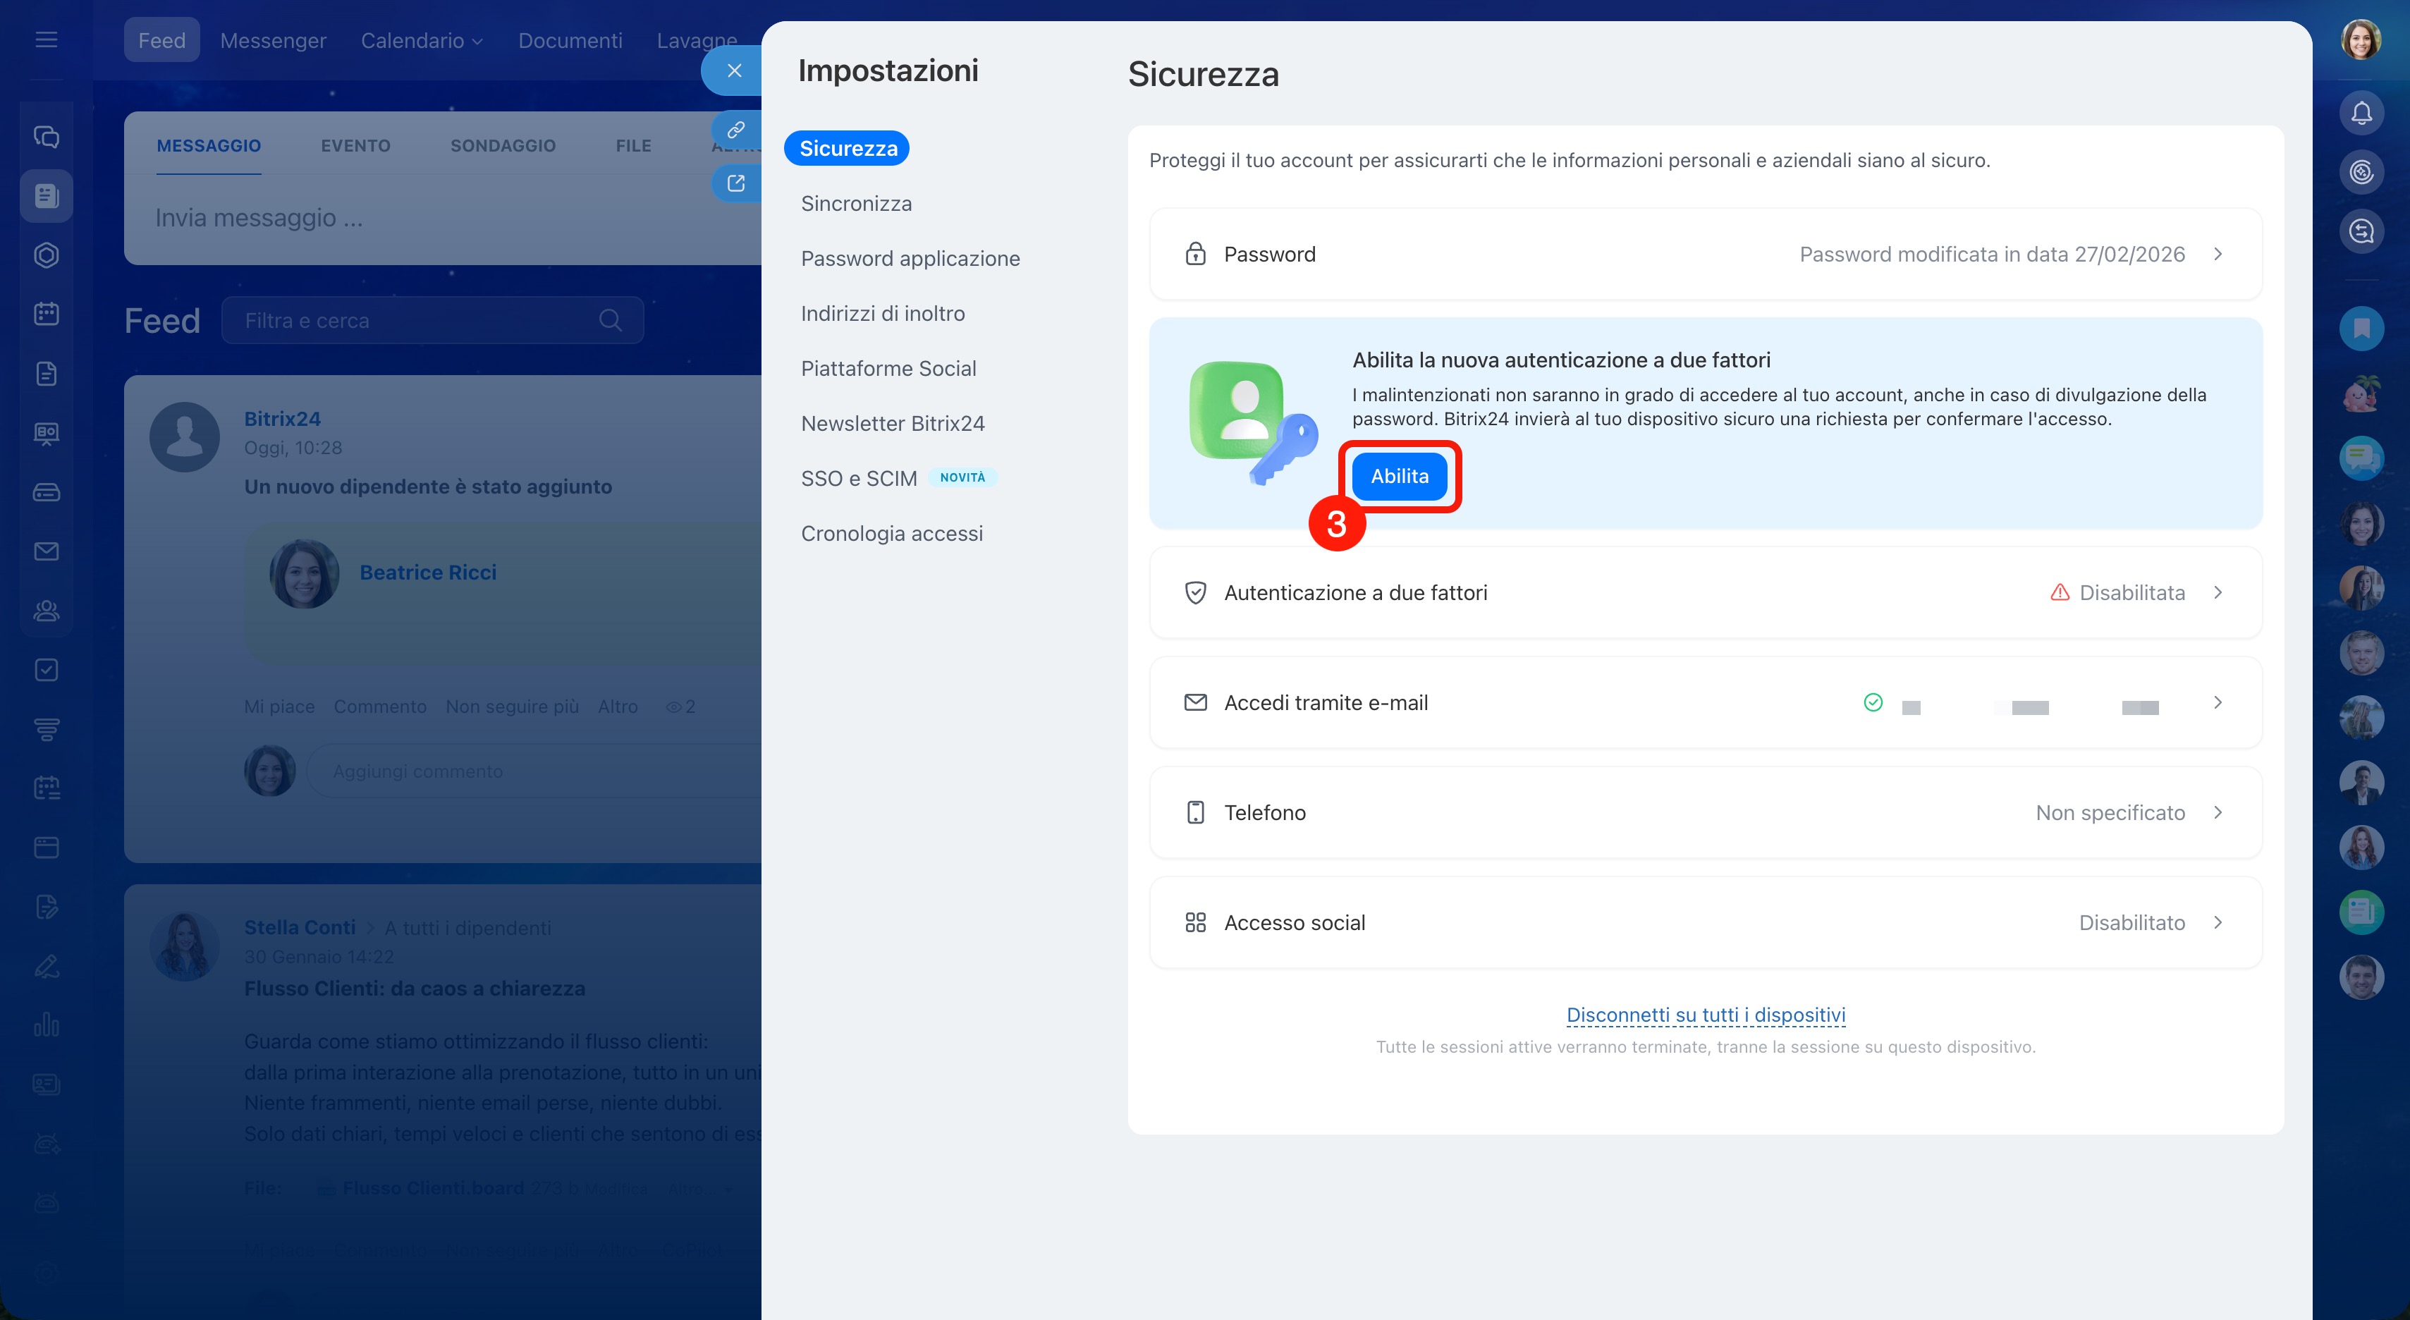Click the copy link icon on slider

735,130
